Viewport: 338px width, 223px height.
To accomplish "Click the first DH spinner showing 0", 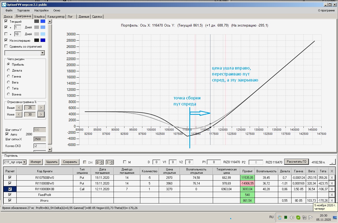I will pos(100,162).
